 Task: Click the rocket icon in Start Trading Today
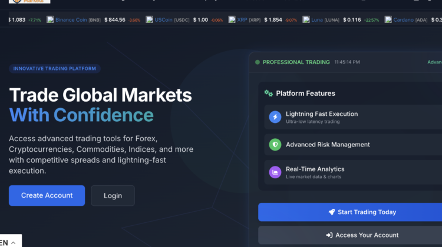click(x=332, y=212)
